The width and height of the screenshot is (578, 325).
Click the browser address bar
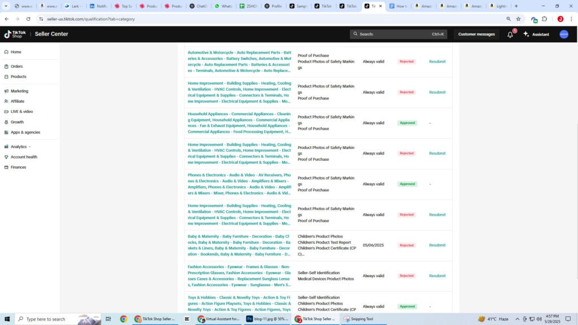coord(273,19)
